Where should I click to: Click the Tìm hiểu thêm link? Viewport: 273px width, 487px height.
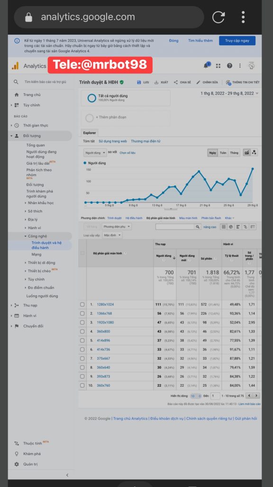click(x=200, y=41)
